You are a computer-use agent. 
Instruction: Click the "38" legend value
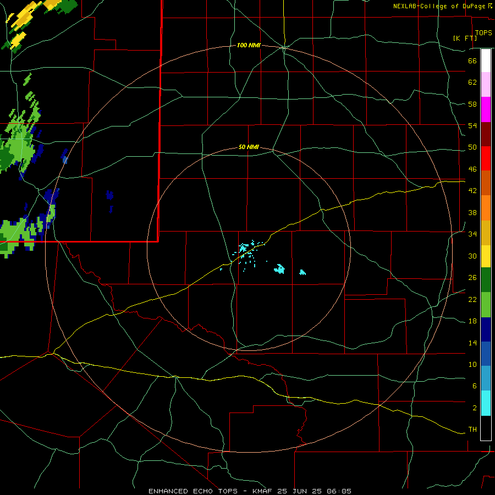point(472,212)
